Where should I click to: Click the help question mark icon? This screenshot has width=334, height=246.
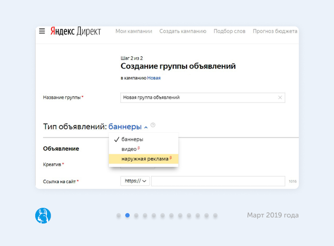click(x=153, y=125)
